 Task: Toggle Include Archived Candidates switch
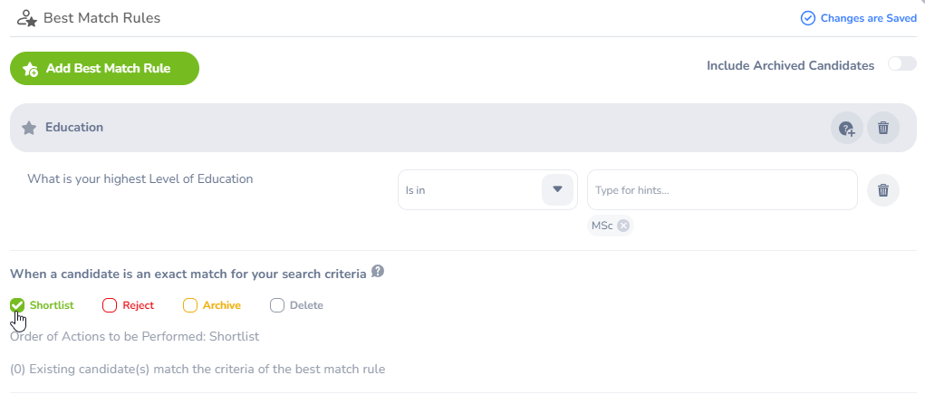(x=901, y=64)
